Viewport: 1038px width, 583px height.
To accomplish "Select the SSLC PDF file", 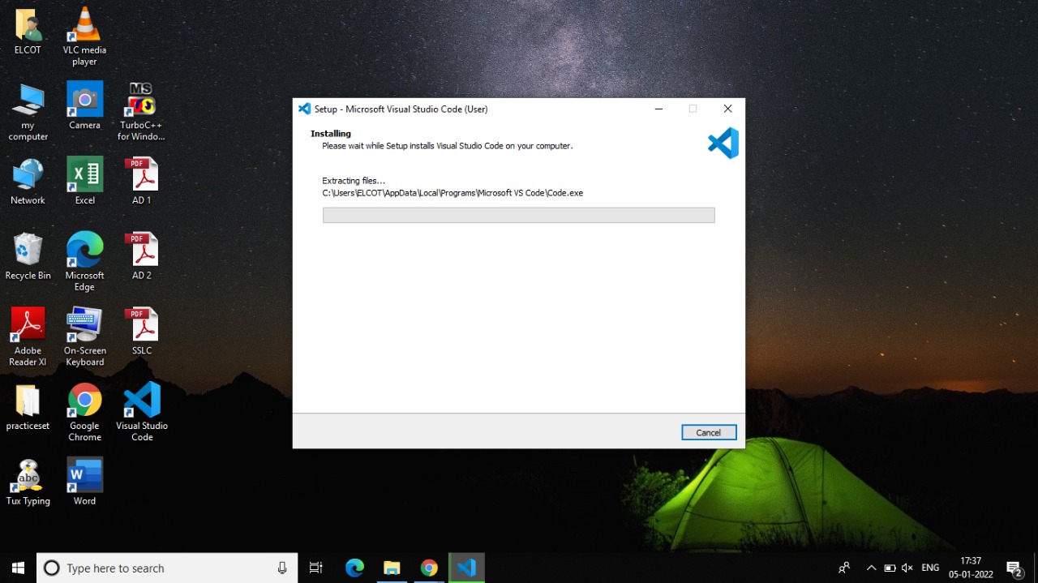I will [141, 332].
